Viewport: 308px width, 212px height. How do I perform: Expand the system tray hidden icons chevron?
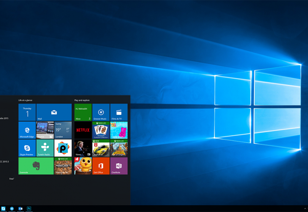[305, 209]
